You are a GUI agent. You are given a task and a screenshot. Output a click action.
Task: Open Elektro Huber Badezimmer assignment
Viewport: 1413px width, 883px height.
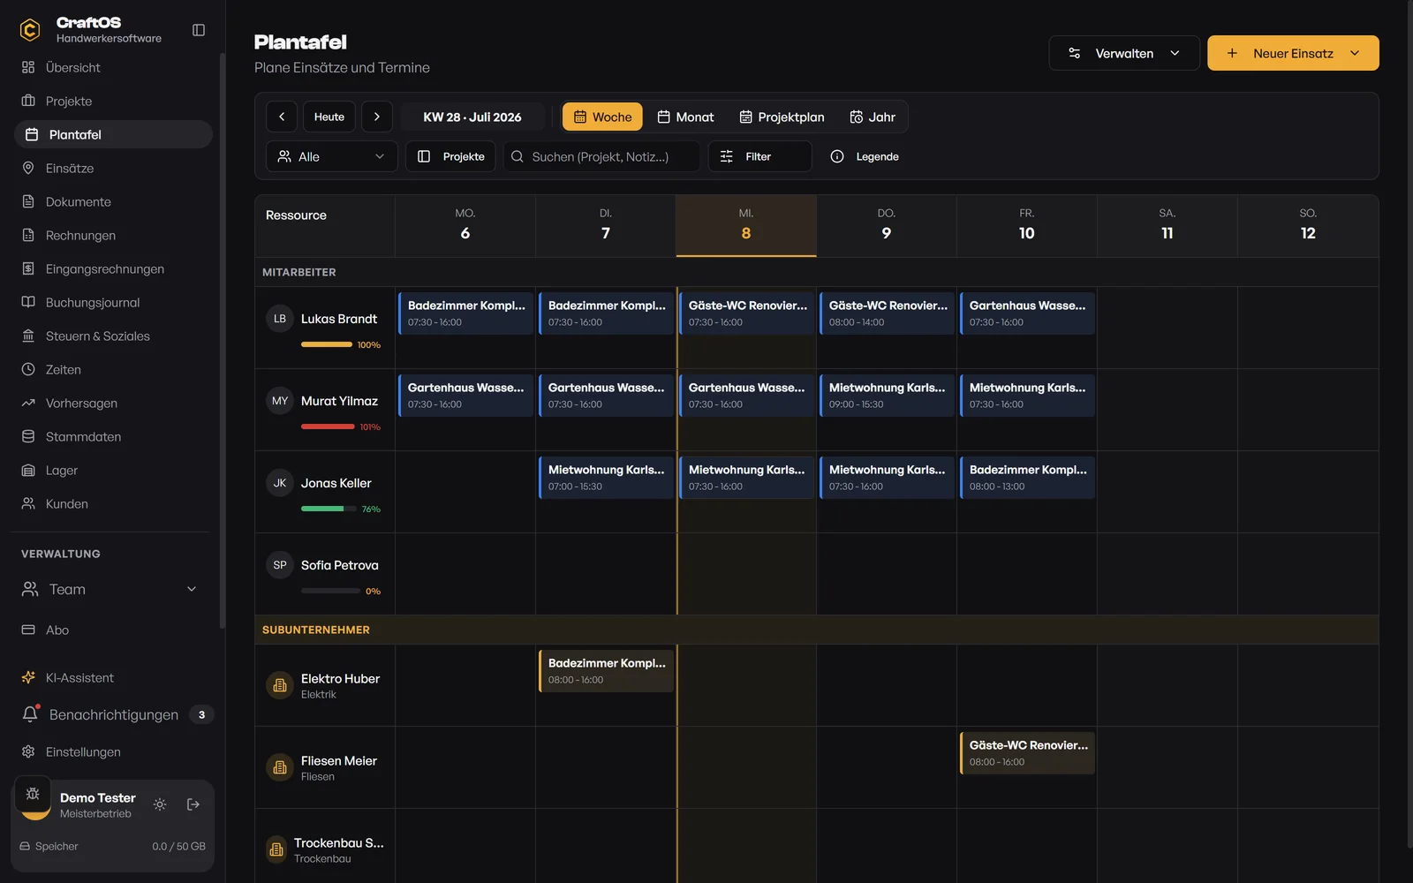click(x=606, y=671)
